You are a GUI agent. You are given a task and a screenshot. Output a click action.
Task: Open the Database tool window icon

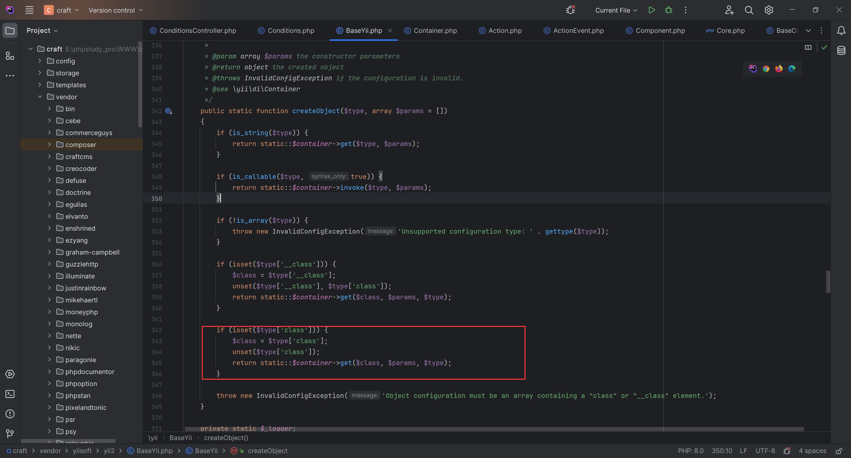pyautogui.click(x=841, y=50)
